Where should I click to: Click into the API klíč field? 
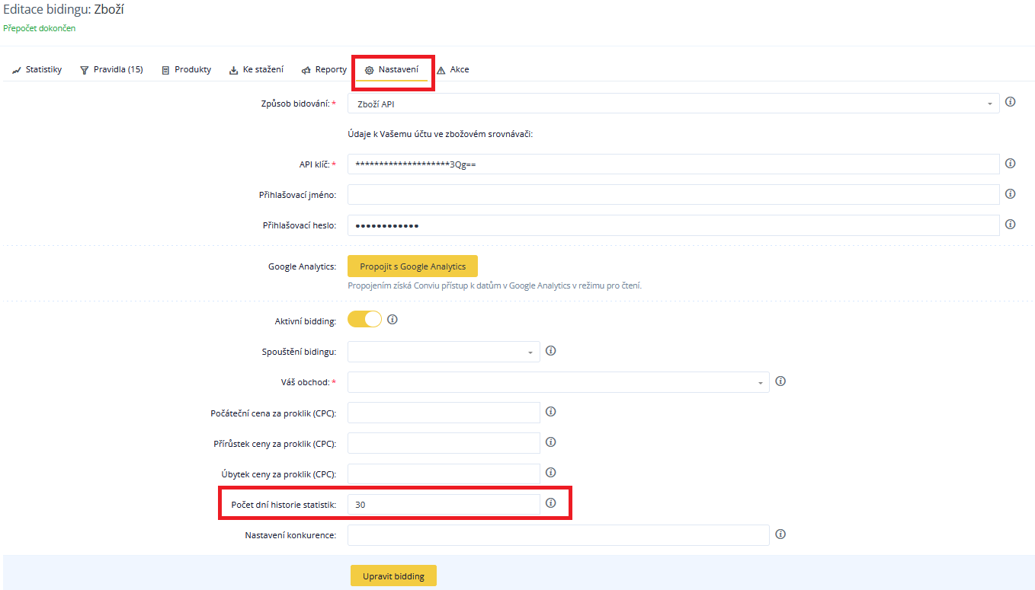click(674, 164)
